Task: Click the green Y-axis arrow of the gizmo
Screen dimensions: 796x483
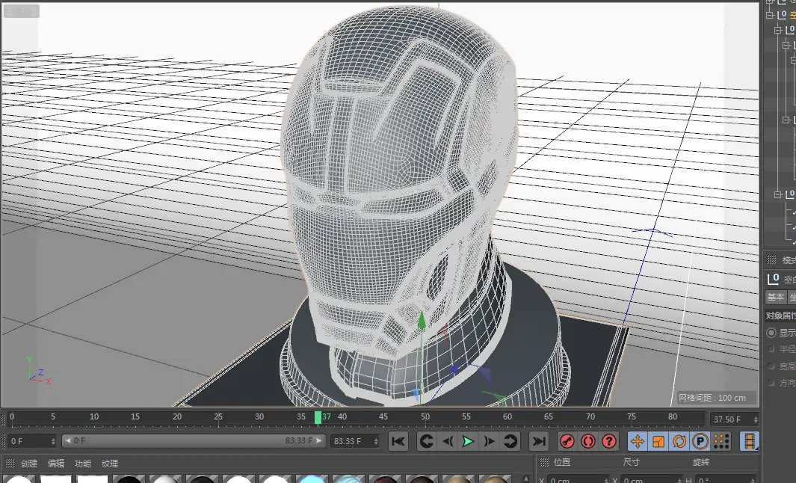Action: tap(422, 321)
